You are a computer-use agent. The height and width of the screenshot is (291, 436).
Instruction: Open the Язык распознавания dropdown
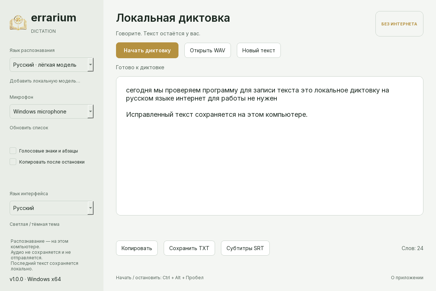click(x=51, y=64)
